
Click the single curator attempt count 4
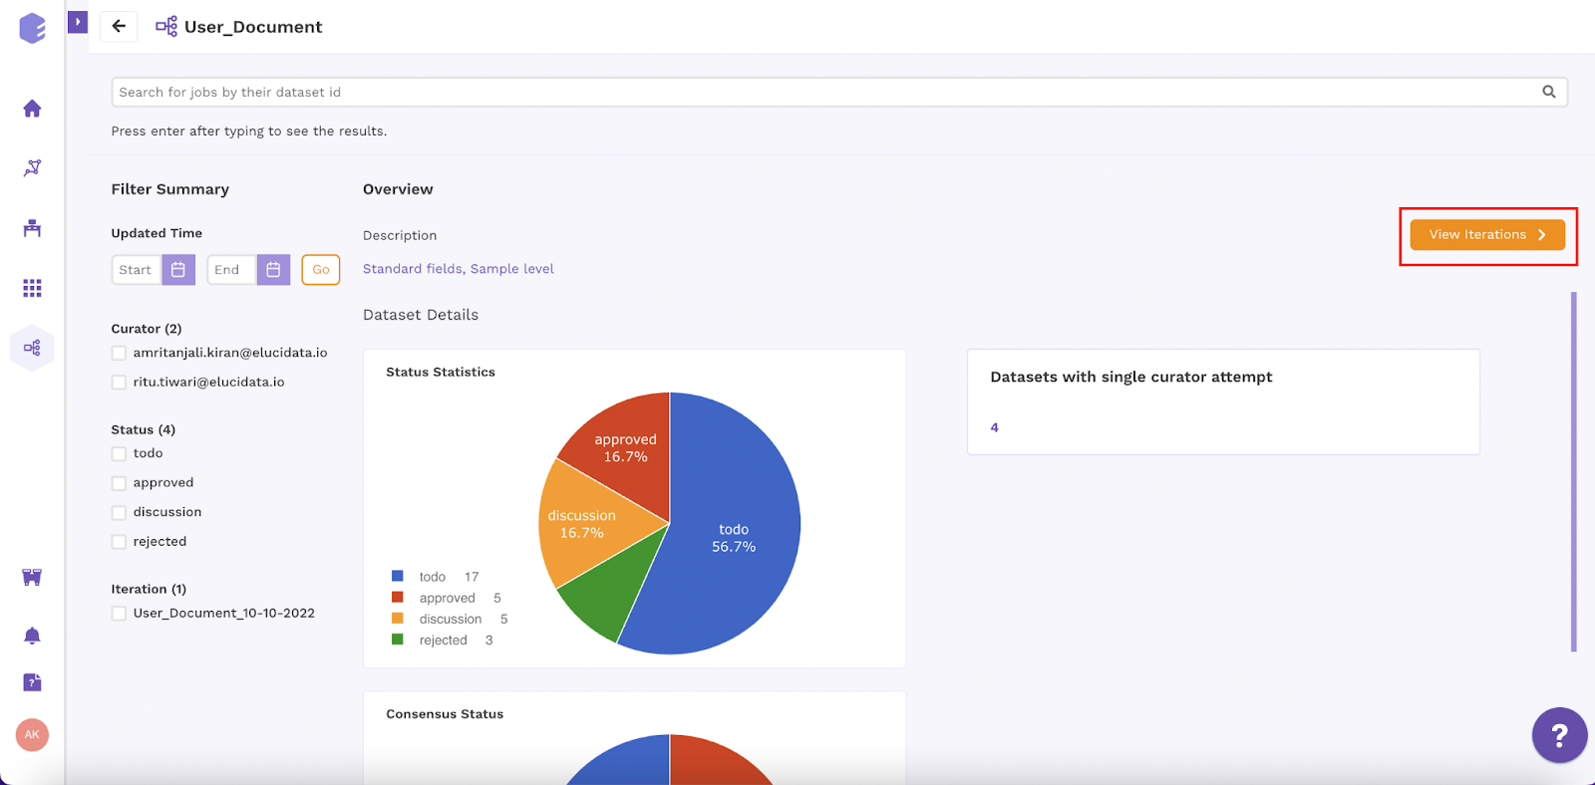pyautogui.click(x=994, y=427)
